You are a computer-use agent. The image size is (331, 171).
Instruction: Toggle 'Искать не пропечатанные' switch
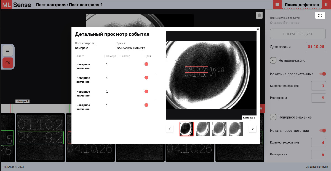point(322,74)
